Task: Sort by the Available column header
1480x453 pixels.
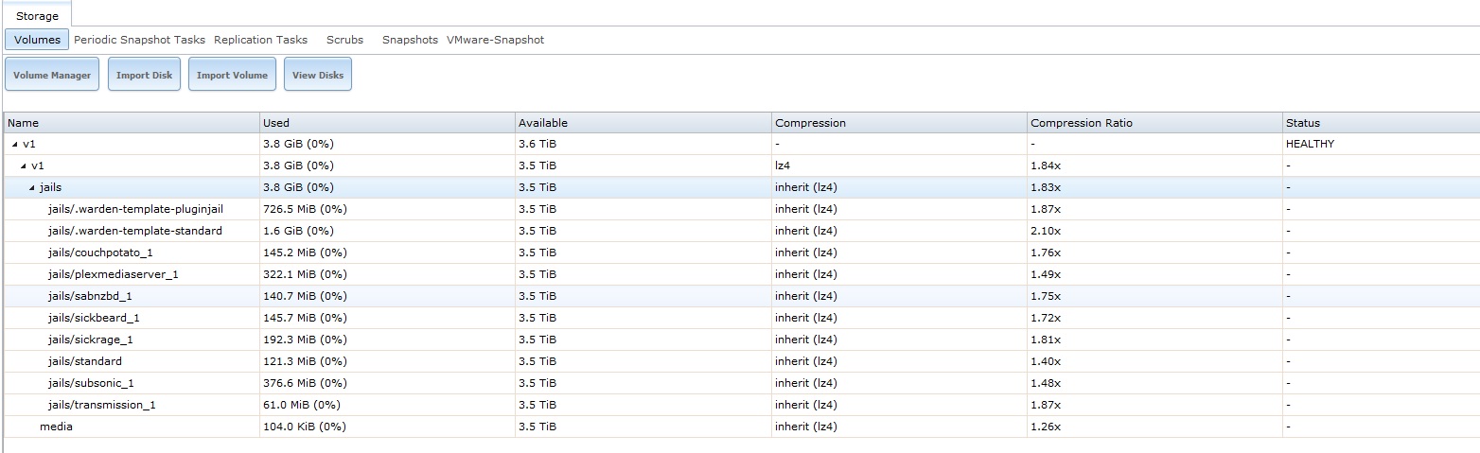Action: 643,123
